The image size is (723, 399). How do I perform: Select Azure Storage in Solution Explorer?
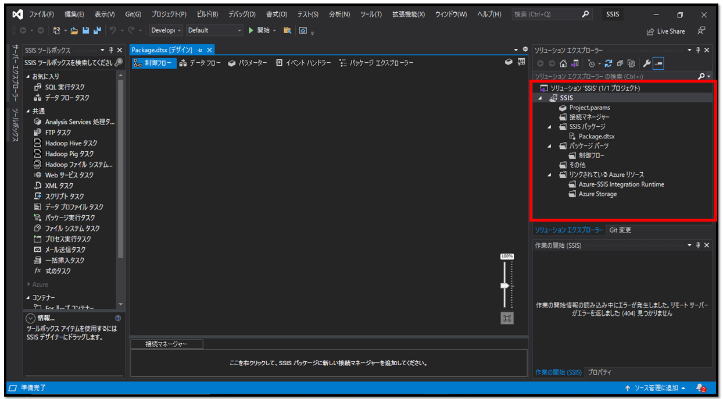click(597, 194)
